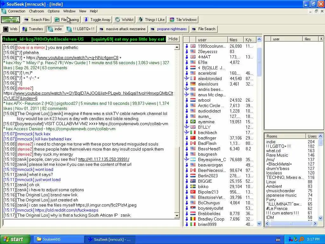Click the German flag beside alexislours
Image resolution: width=325 pixels, height=244 pixels.
point(193,84)
